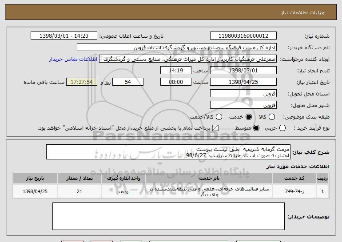Click the طبقه بندی موضوعی label
This screenshot has height=242, width=342.
click(x=306, y=117)
